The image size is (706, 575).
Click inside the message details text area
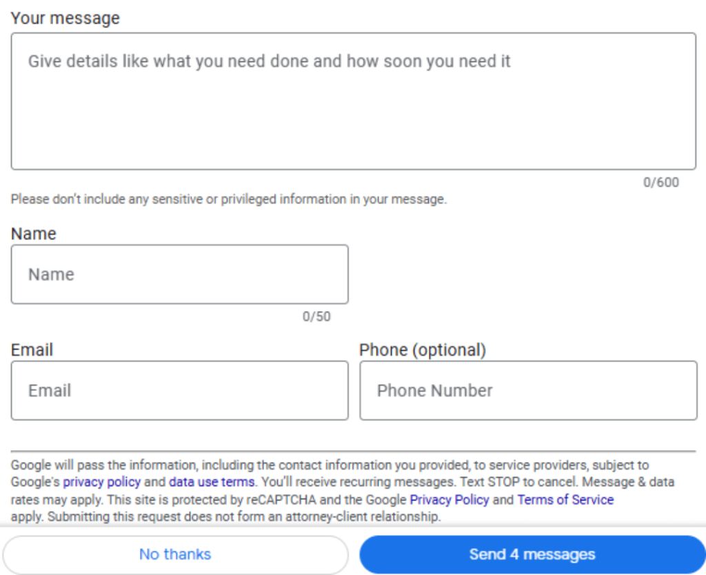click(x=353, y=100)
